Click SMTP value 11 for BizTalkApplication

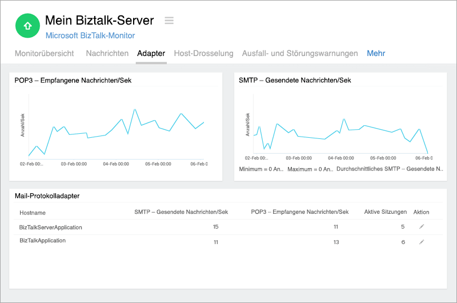coord(216,242)
